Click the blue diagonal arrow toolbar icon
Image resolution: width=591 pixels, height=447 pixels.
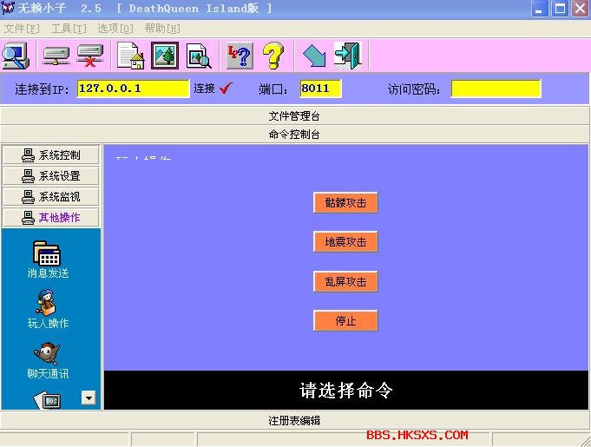(x=314, y=56)
